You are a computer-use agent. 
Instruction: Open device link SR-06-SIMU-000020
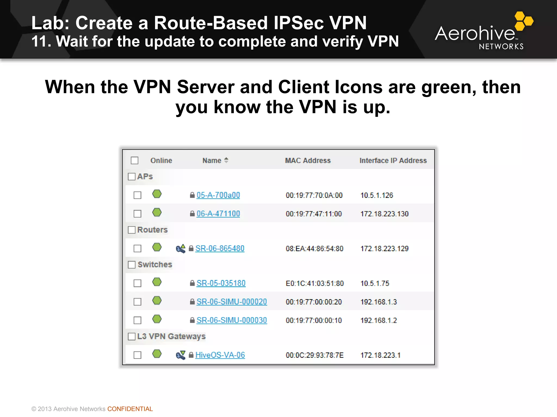point(232,302)
